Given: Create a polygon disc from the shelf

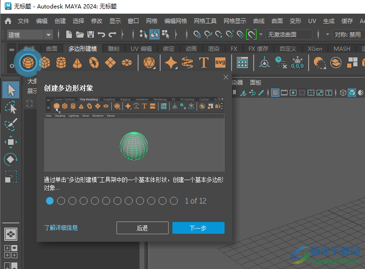Looking at the screenshot, I should click(127, 63).
